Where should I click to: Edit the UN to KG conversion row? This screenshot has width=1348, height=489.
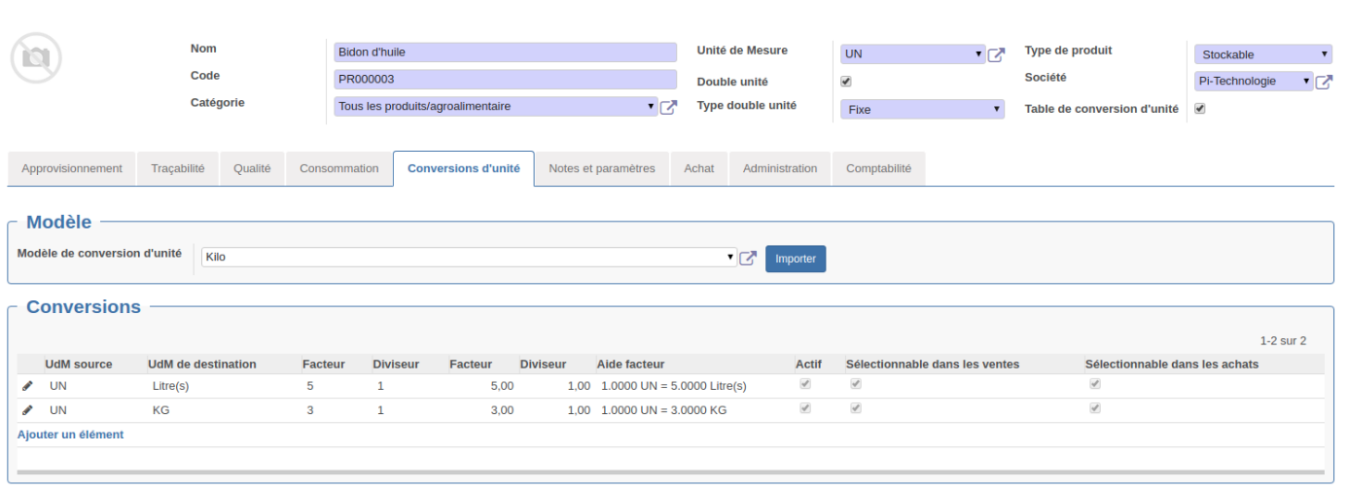27,410
